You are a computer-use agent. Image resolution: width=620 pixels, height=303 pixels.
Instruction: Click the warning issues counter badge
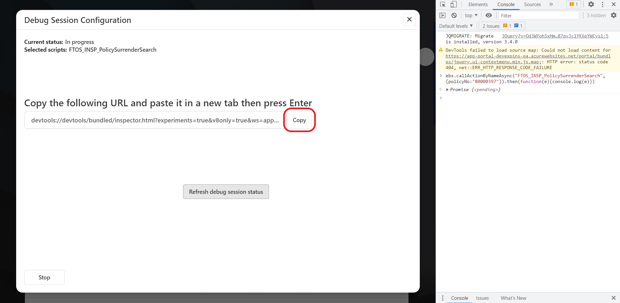tap(573, 5)
